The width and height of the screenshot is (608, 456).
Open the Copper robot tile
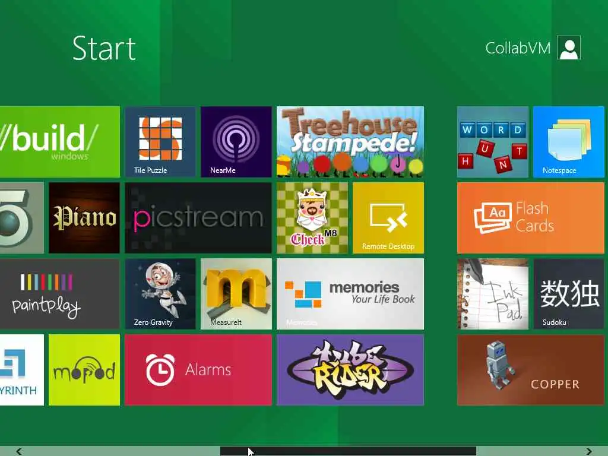530,370
